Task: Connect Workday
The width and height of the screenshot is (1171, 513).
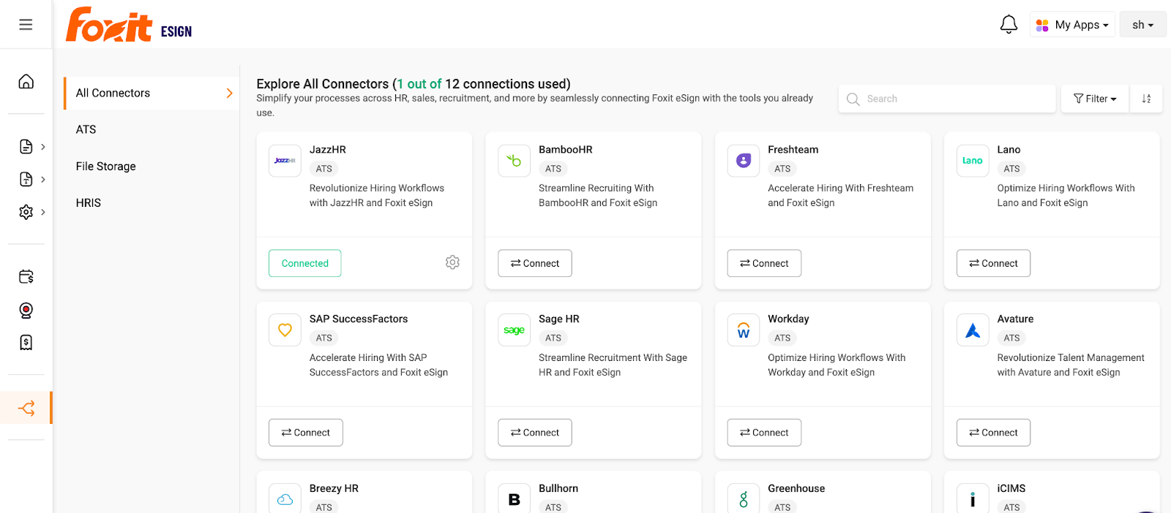Action: coord(764,433)
